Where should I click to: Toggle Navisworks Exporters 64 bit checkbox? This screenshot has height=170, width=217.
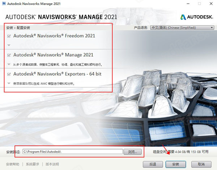pos(9,74)
